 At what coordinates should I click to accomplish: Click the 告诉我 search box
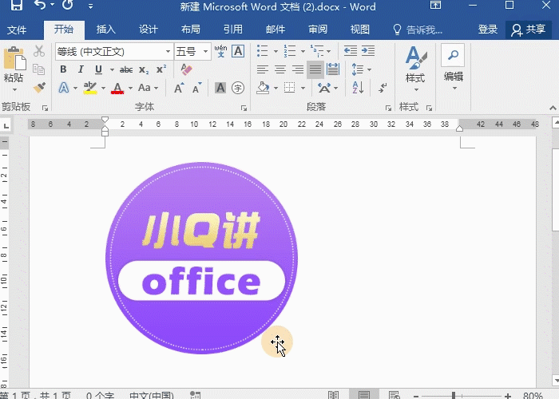click(418, 30)
